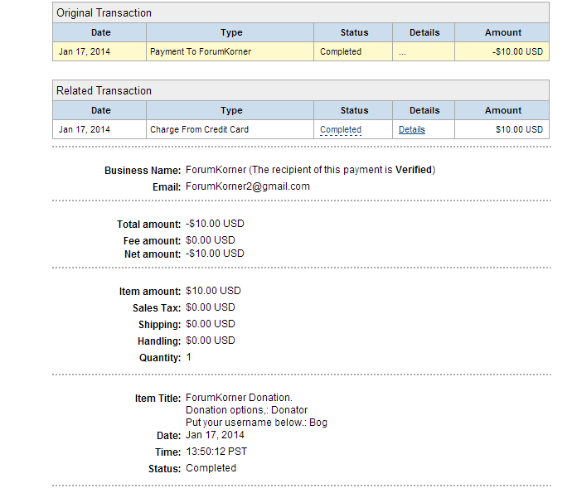Viewport: 577px width, 493px height.
Task: Click the 'Total amount:' label
Action: tap(149, 225)
